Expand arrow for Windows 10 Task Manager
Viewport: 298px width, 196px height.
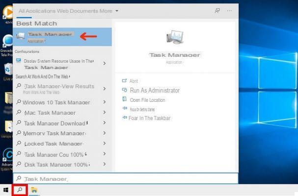coord(105,102)
